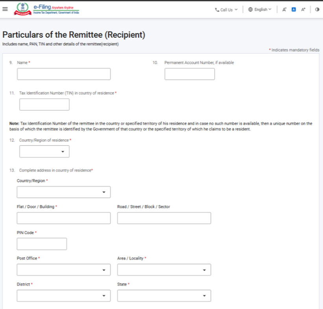Decrease the page font size

[x=284, y=9]
